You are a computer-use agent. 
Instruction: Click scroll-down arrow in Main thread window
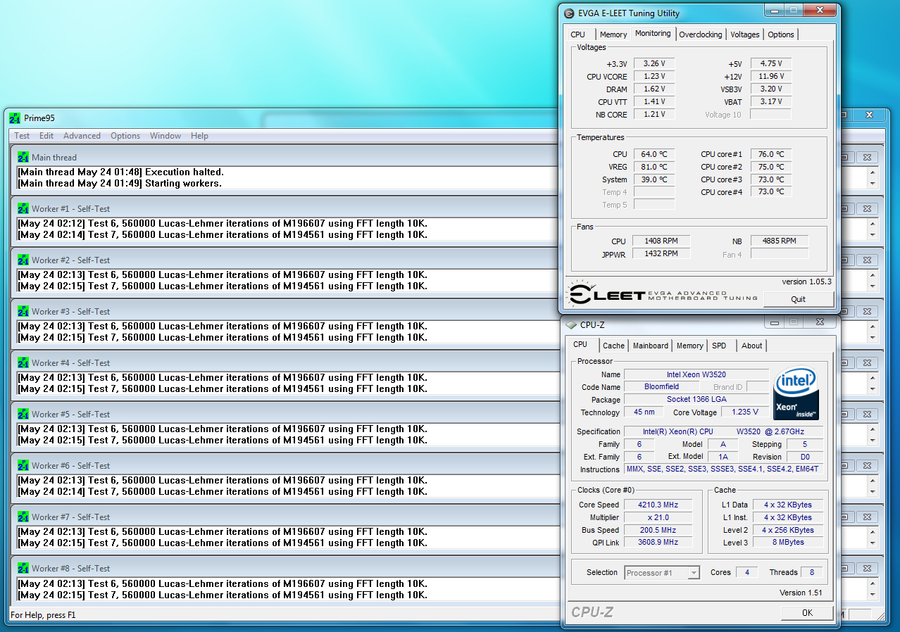[873, 184]
